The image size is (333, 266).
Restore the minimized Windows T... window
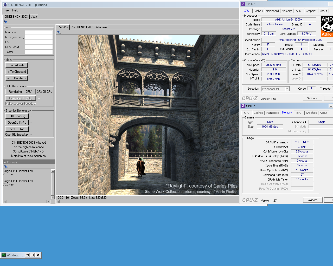[x=27, y=255]
